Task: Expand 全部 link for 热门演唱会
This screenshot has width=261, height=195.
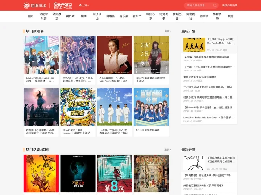Action: click(x=167, y=31)
